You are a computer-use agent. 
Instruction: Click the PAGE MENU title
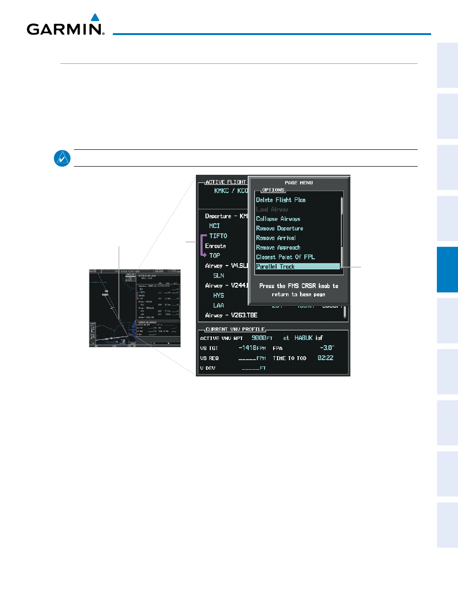[299, 183]
